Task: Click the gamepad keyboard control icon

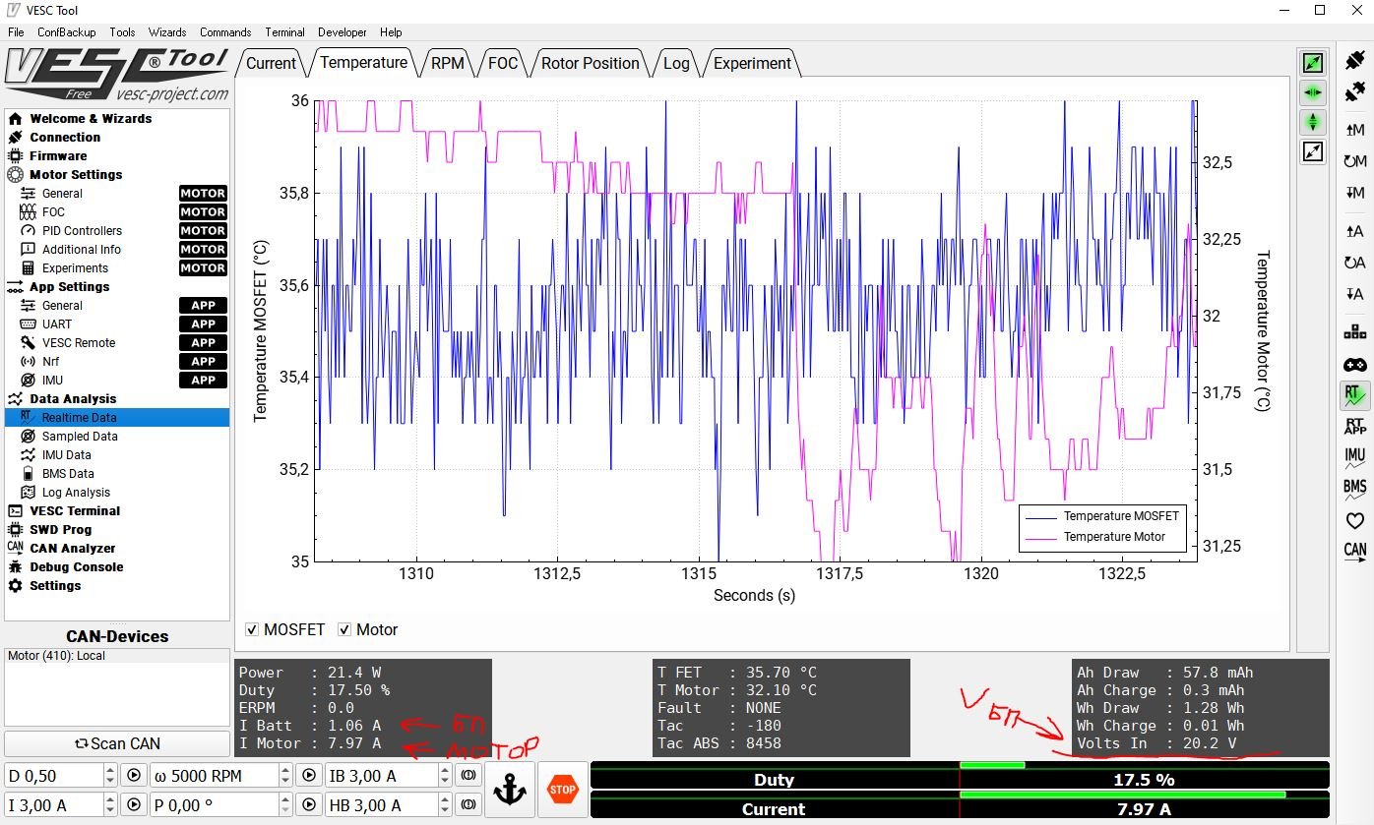Action: coord(1355,364)
